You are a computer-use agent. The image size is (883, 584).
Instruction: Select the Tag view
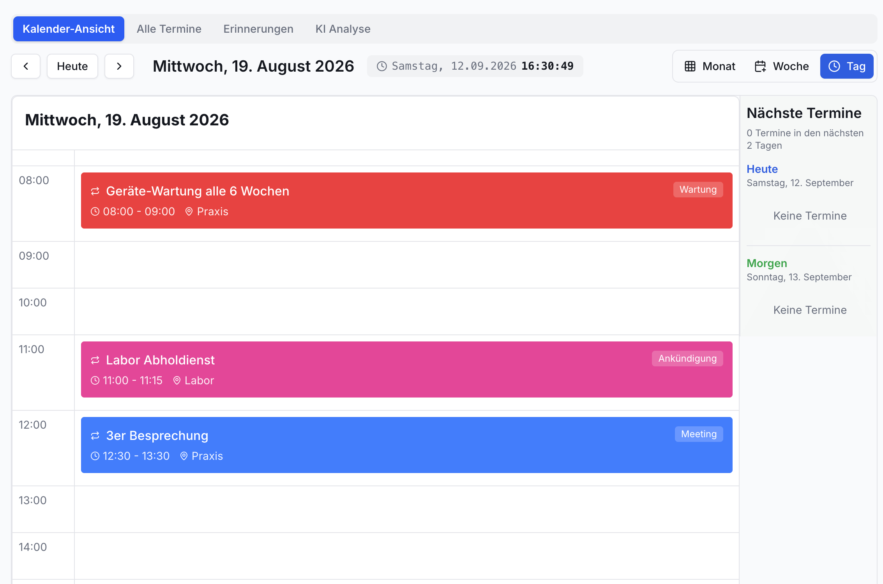(x=847, y=66)
